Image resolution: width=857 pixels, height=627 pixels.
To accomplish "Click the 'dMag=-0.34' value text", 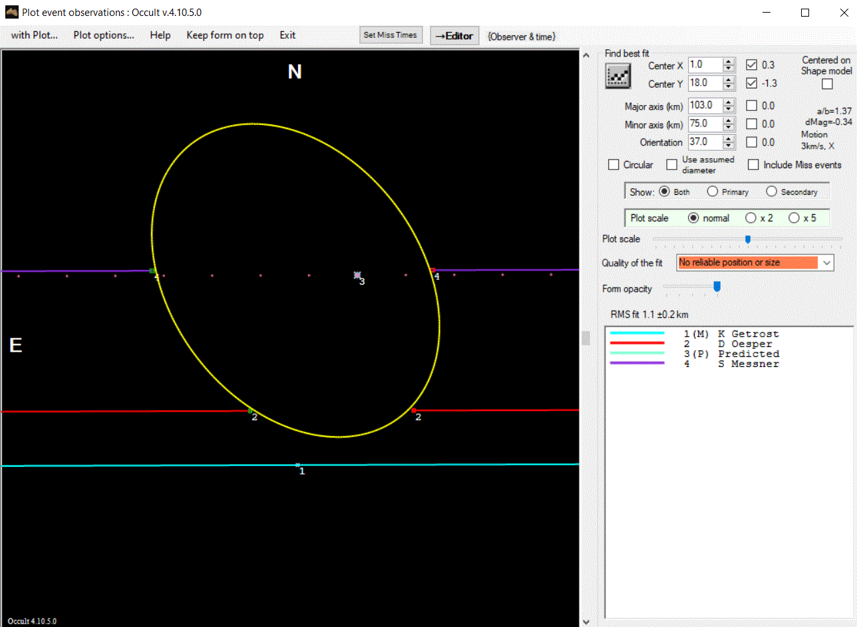I will 828,122.
